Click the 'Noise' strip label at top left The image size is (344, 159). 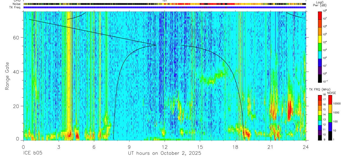[x=17, y=4]
